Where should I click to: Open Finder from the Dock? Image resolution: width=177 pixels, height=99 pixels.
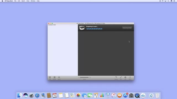[x=20, y=95]
